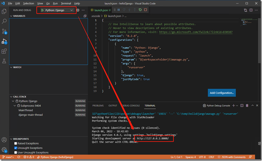The image size is (262, 161).
Task: Enable Raised Exceptions breakpoint
Action: pos(15,143)
